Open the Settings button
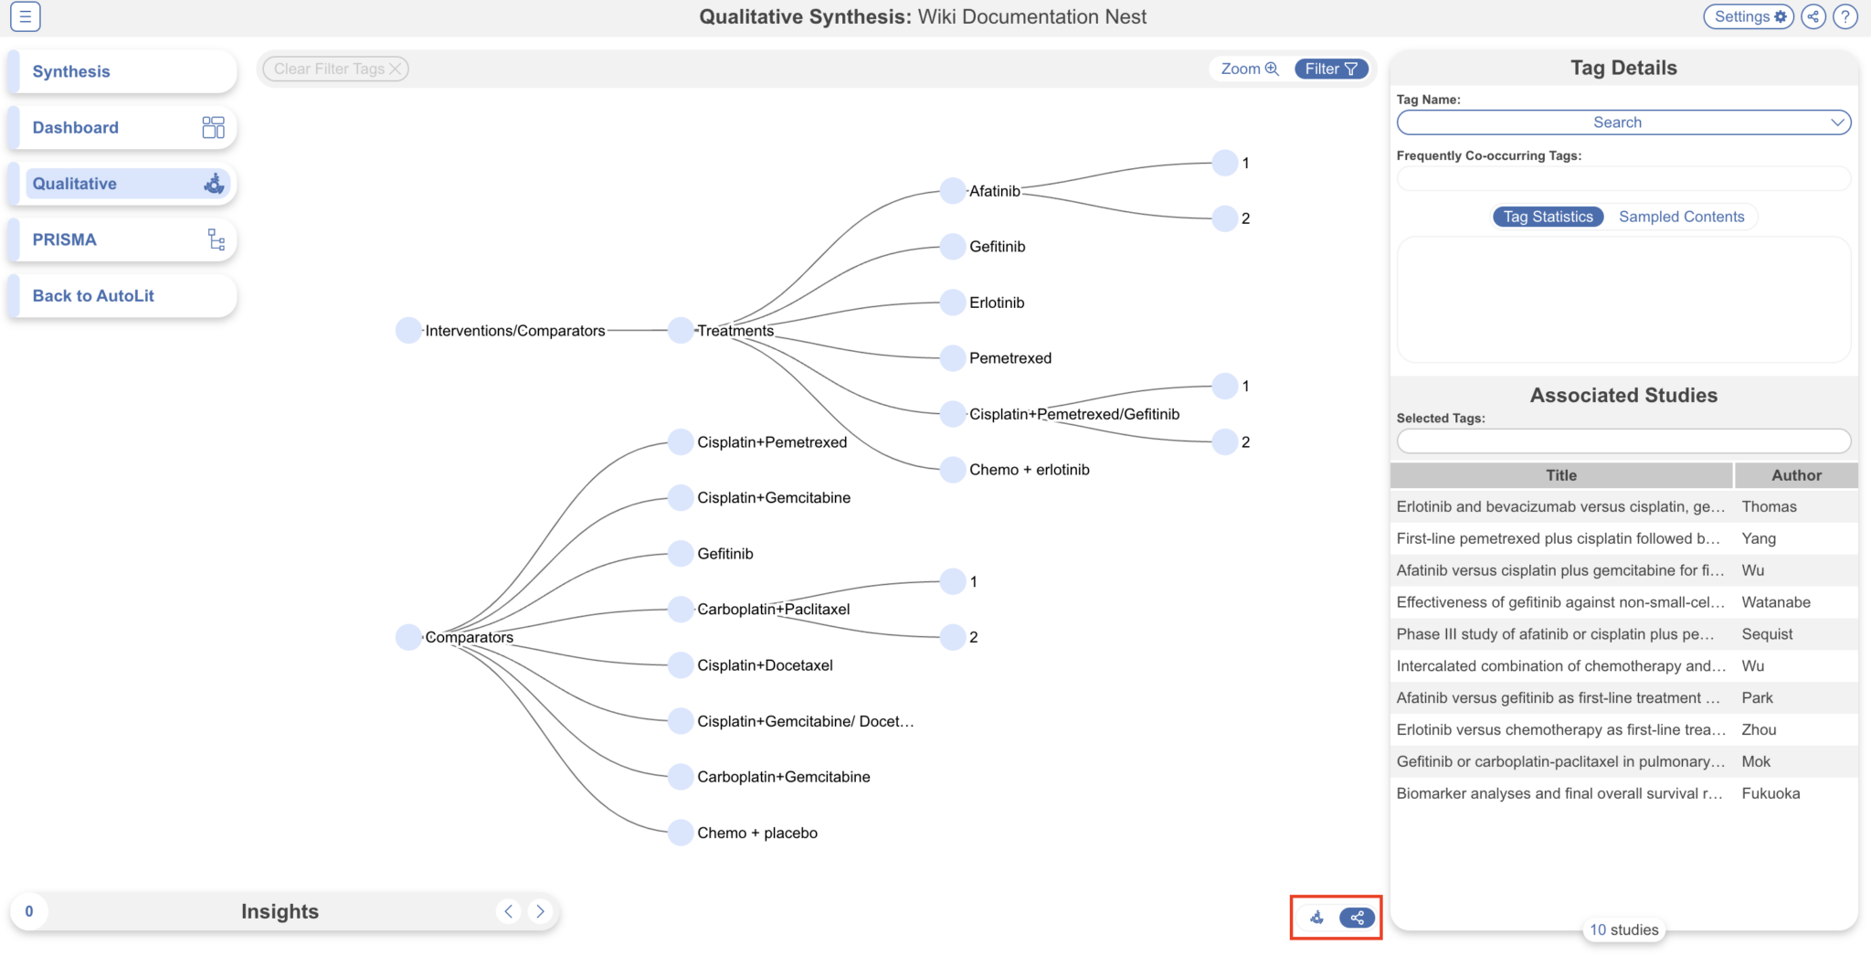Screen dimensions: 1871x956 coord(1748,16)
